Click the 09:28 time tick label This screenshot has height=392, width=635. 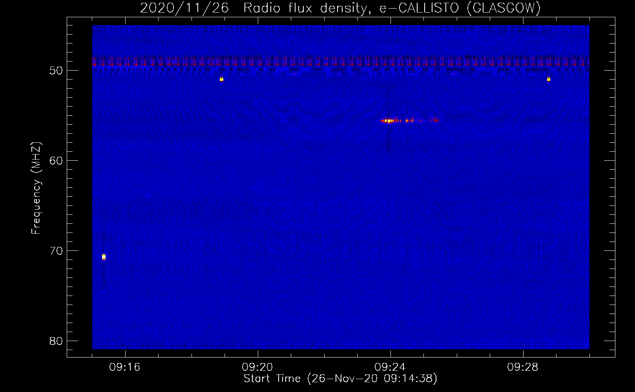coord(523,367)
